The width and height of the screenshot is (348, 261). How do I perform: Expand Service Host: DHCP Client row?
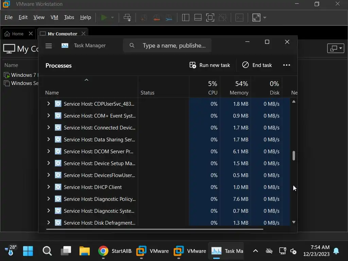coord(49,187)
